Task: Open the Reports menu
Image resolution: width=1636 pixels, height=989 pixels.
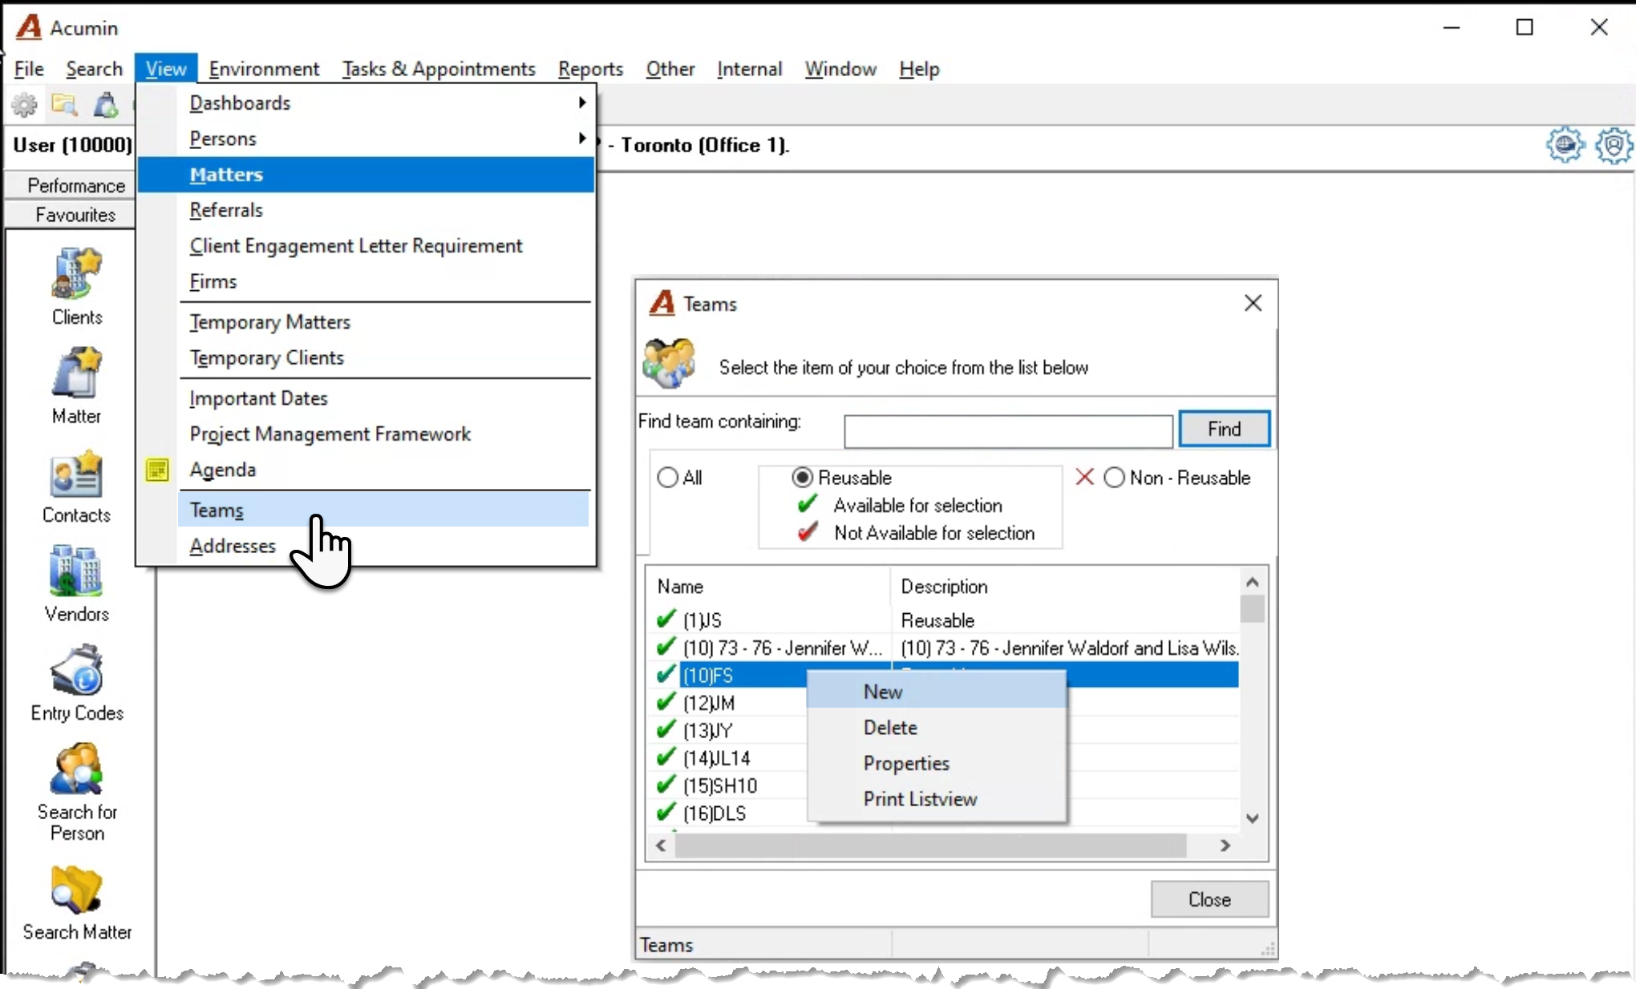Action: 590,69
